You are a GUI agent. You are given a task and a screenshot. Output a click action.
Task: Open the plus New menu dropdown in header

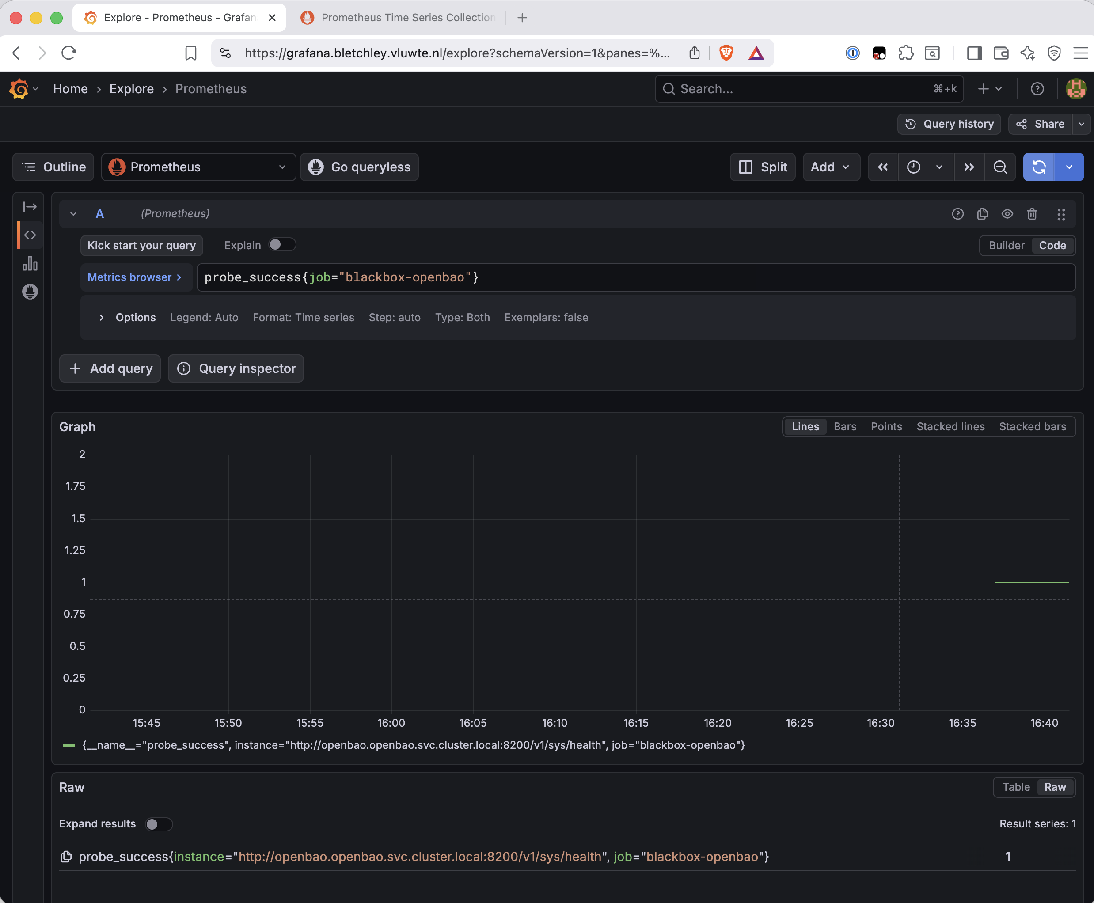(989, 89)
